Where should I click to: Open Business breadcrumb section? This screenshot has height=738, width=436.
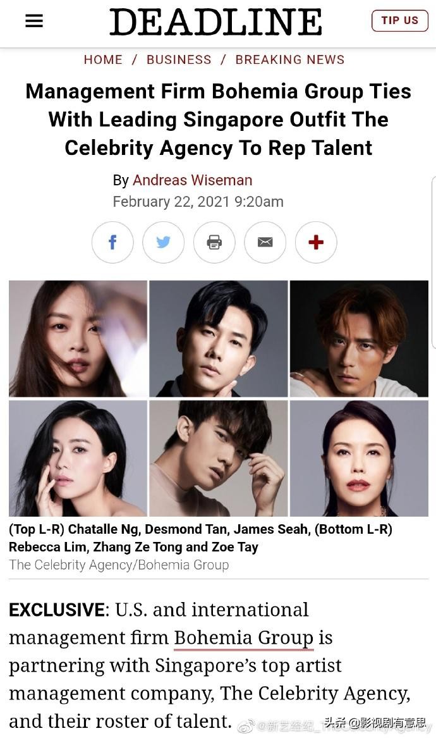(x=179, y=60)
